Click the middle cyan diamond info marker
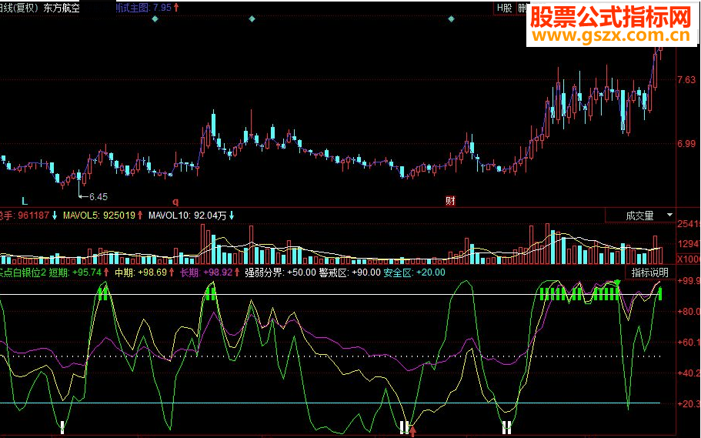 [x=252, y=19]
